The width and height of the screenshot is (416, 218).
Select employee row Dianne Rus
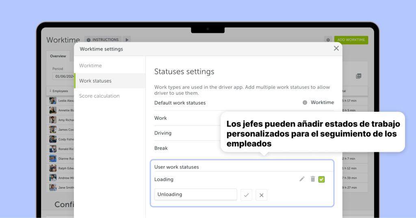tap(61, 159)
